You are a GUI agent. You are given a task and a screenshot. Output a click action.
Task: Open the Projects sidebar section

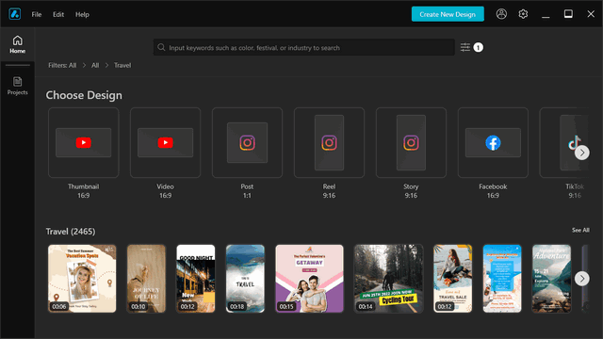pos(17,86)
